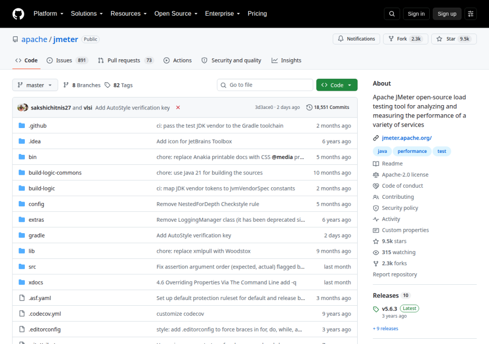Screen dimensions: 489x344
Task: Open the build-logic-commons folder
Action: tap(55, 172)
